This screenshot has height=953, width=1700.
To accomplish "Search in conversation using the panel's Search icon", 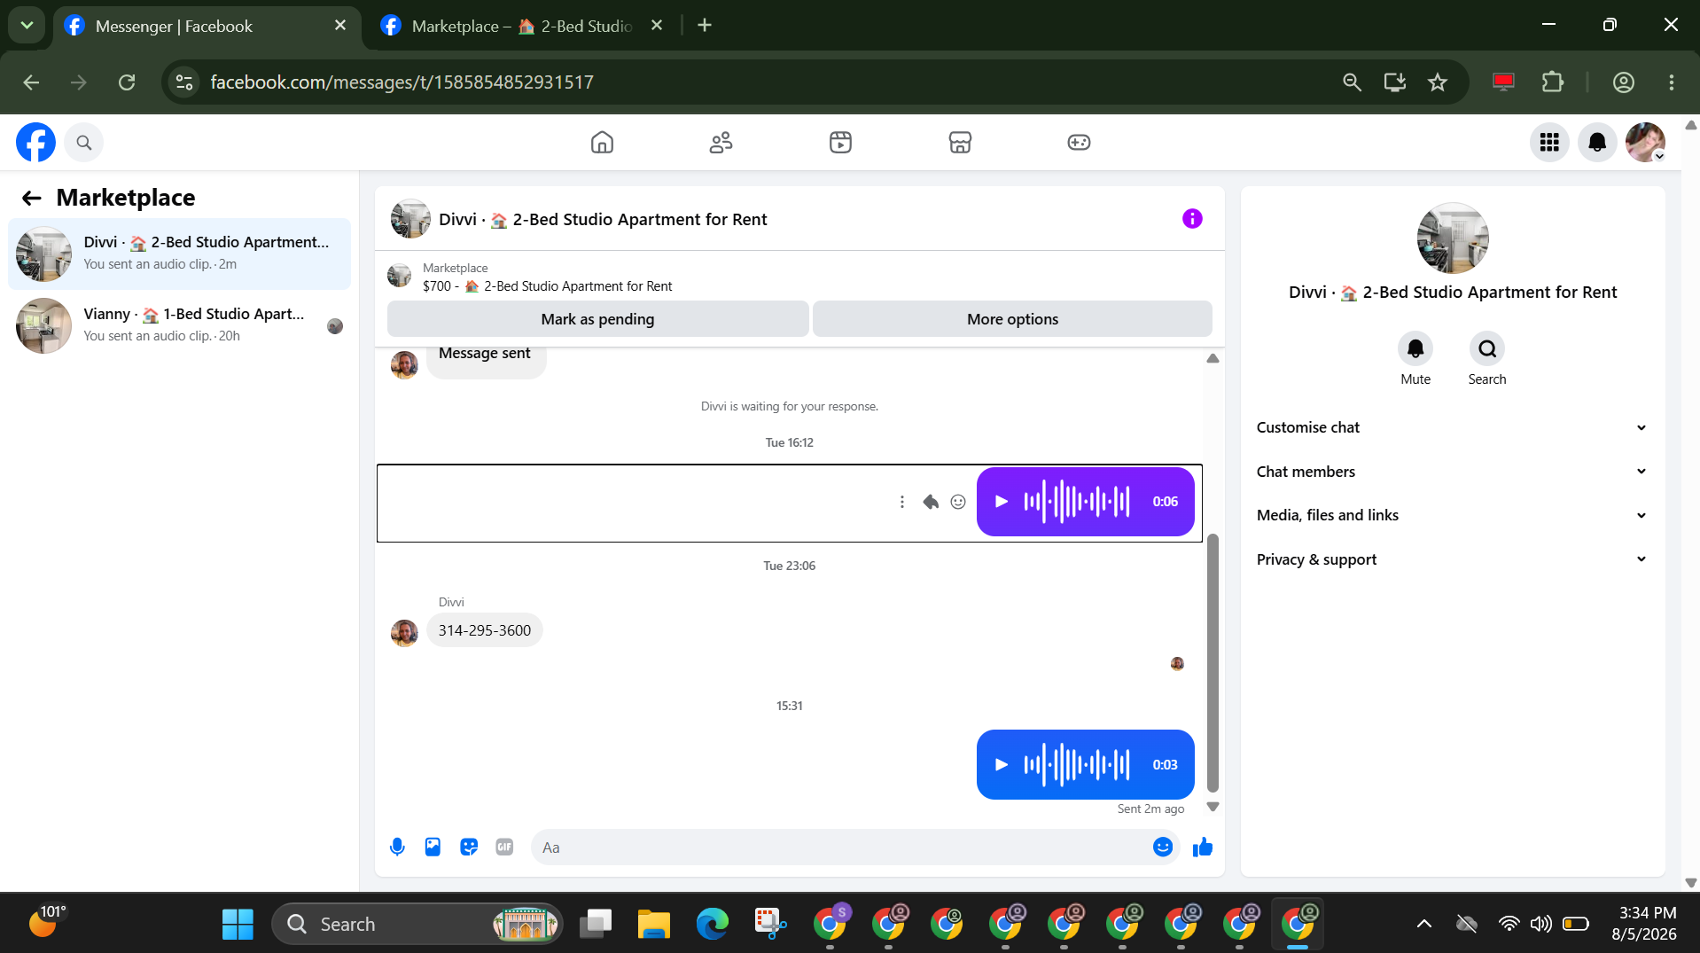I will click(1487, 349).
